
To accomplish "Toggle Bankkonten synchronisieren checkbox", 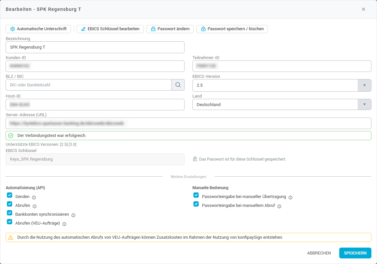I will 10,213.
